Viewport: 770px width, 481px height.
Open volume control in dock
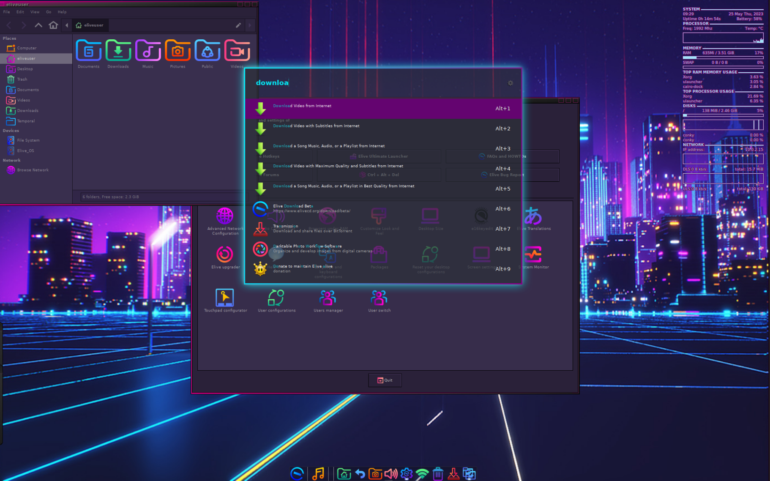click(391, 474)
